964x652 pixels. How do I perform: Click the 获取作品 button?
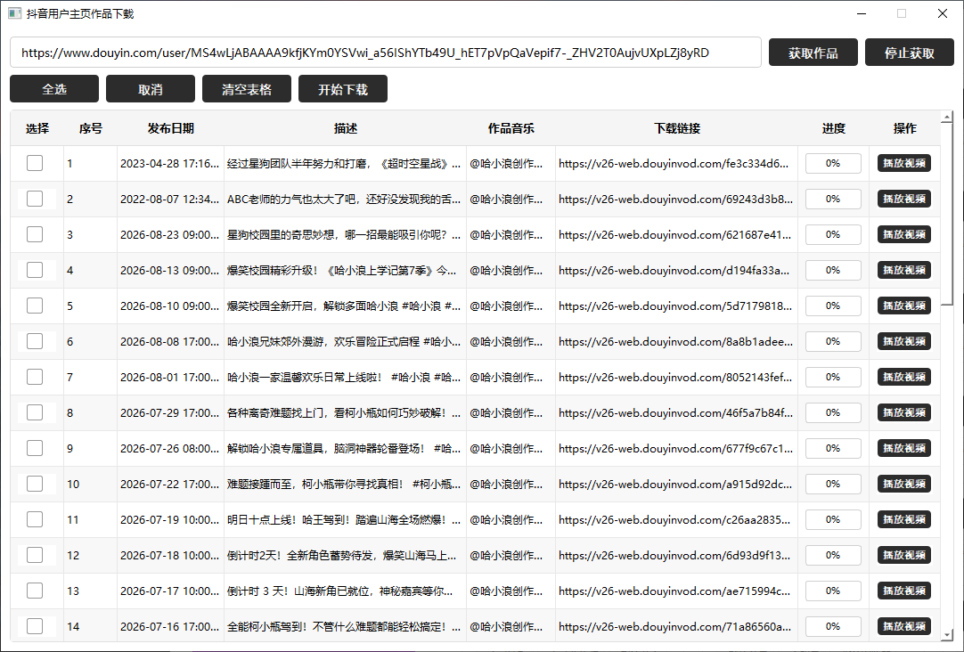pos(813,53)
